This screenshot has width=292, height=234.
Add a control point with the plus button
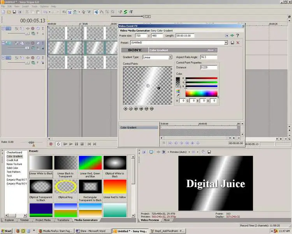tap(125, 108)
